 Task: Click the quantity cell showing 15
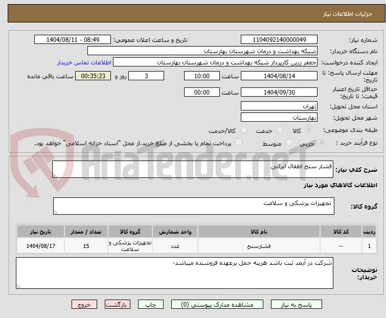[86, 245]
